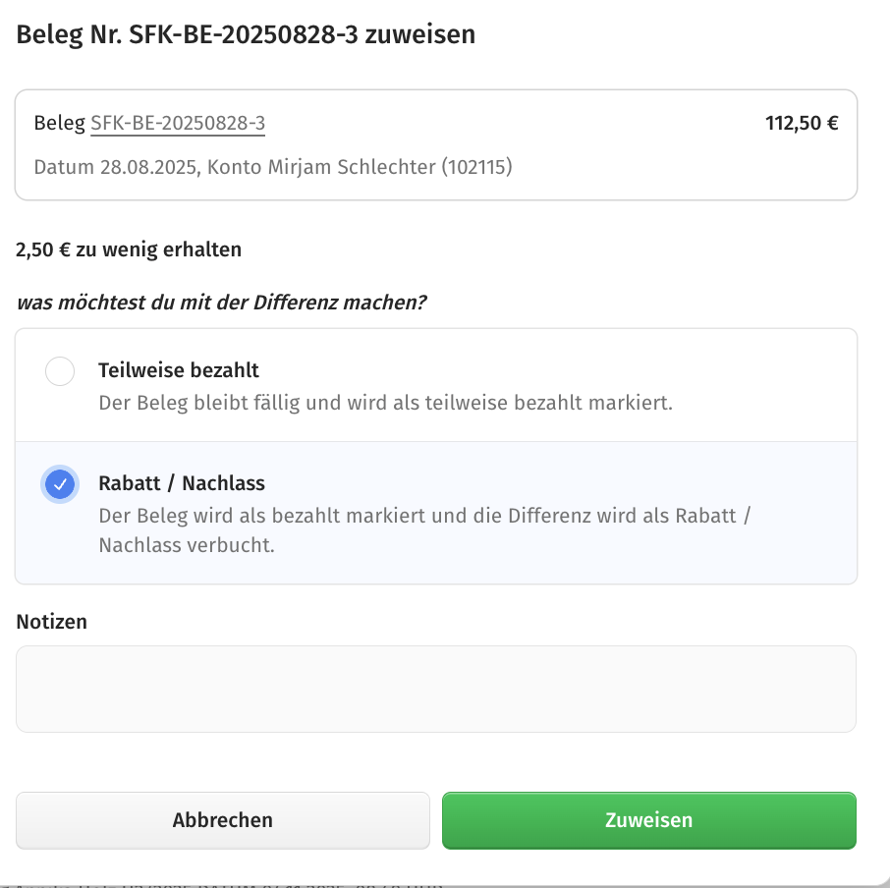
Task: Click the 'Konto Mirjam Schlechter (102115)' text
Action: 361,167
